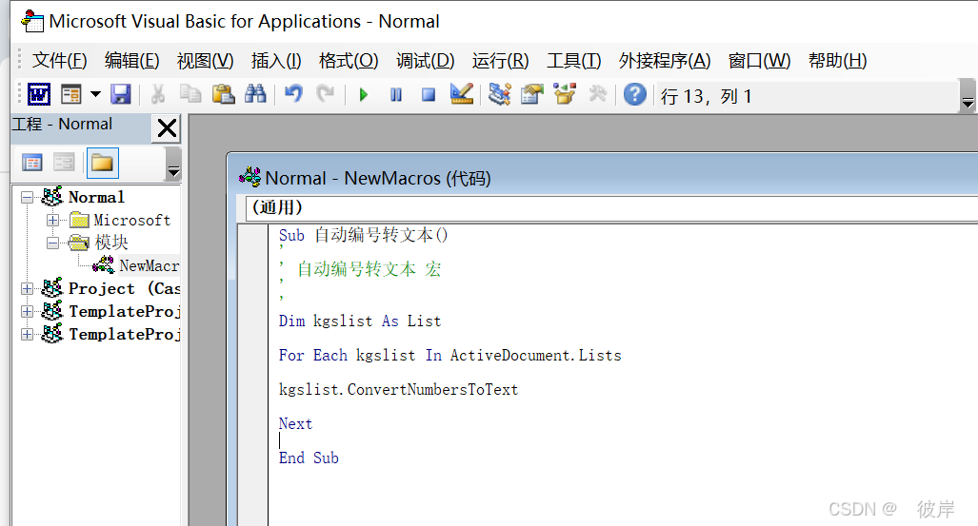This screenshot has width=978, height=526.
Task: Open the Insert object dropdown arrow
Action: [95, 95]
